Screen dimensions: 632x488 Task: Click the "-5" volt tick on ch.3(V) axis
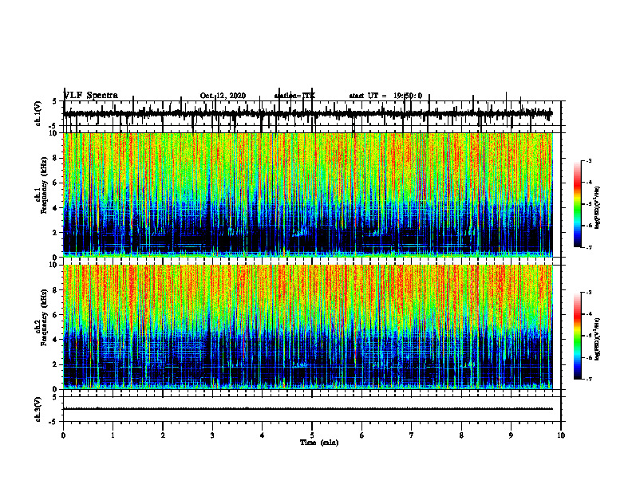53,422
